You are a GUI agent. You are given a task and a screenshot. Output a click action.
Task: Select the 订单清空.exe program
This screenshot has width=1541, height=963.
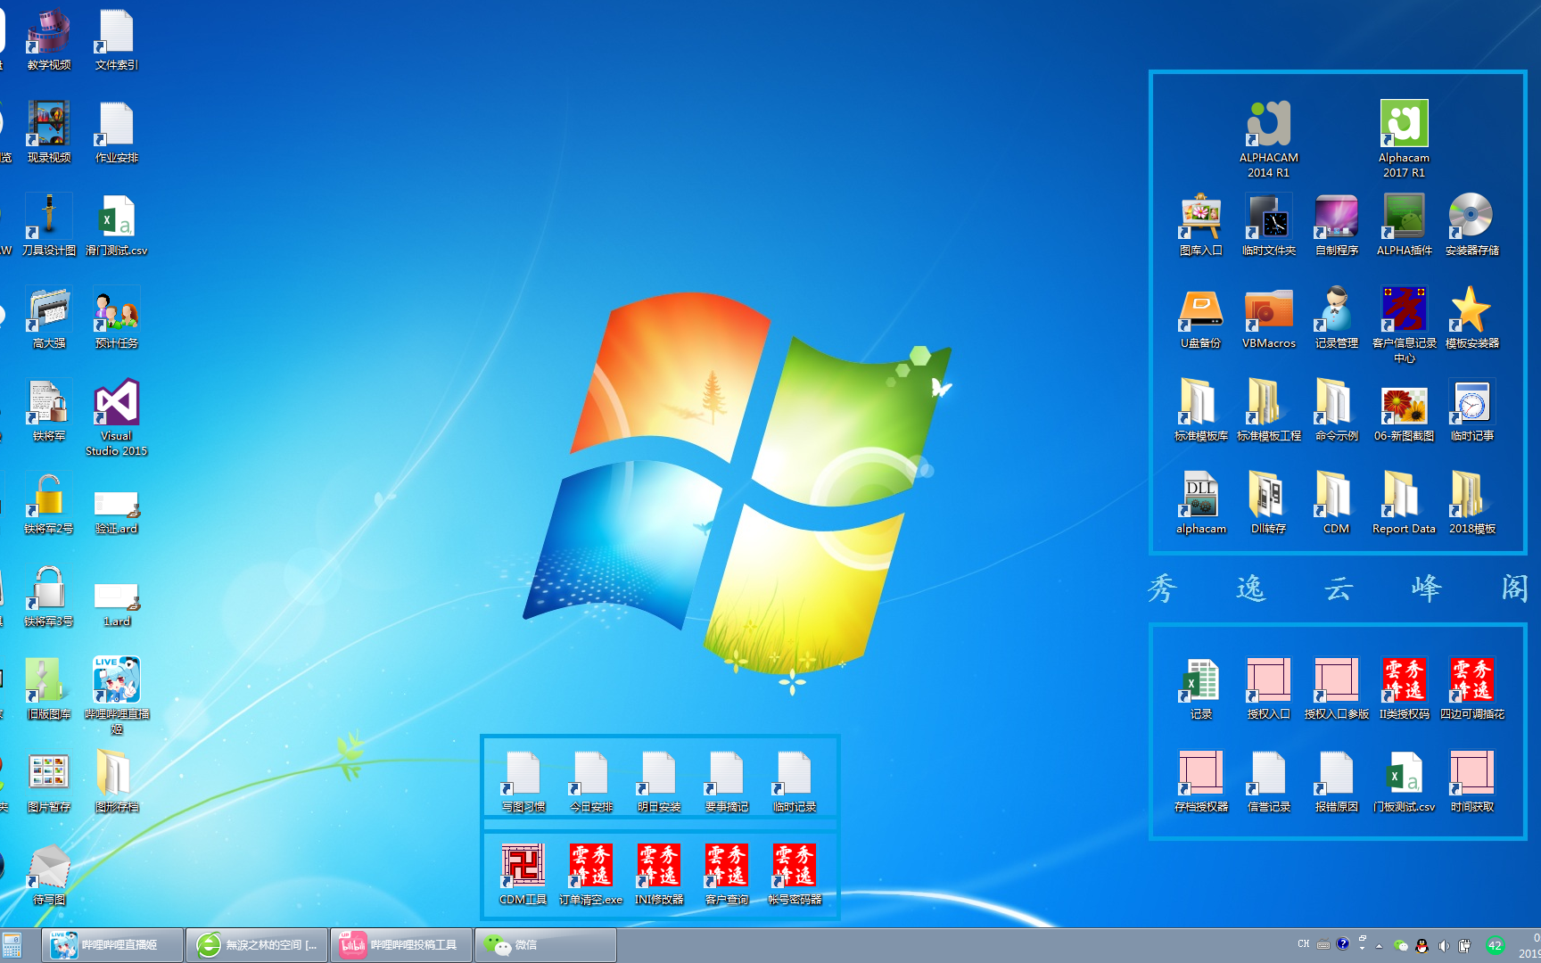[x=590, y=874]
